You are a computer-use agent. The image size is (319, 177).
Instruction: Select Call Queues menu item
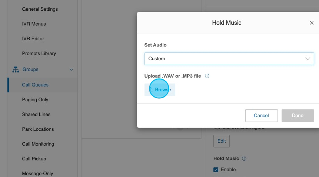click(x=35, y=85)
